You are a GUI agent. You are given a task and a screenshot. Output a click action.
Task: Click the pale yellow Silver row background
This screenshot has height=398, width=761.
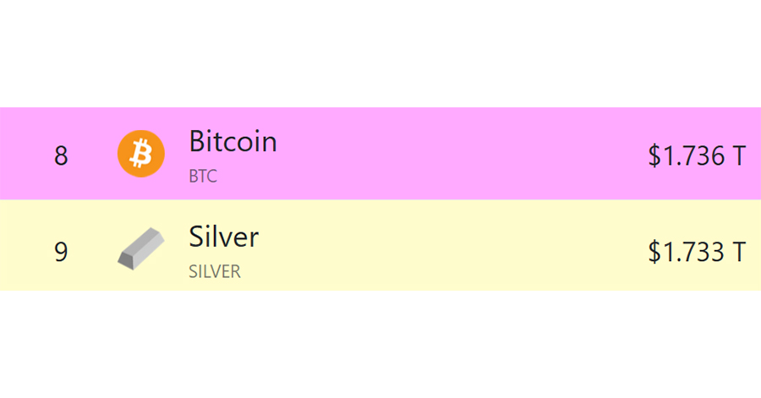pyautogui.click(x=380, y=245)
